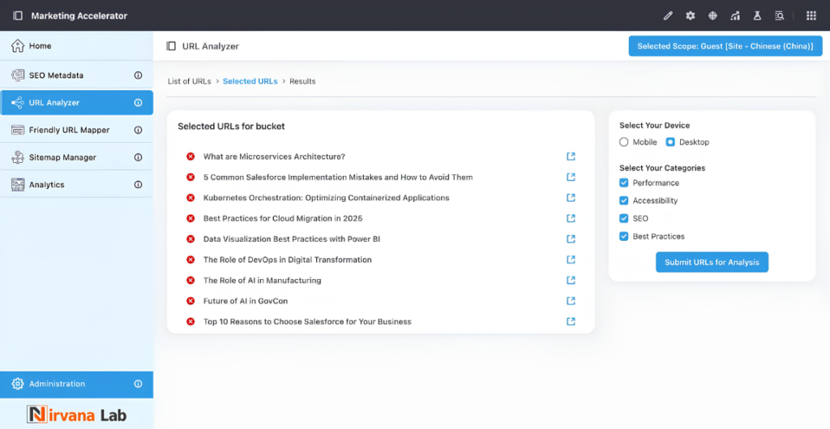
Task: Remove the 'Kubernetes Orchestration' URL
Action: click(190, 198)
